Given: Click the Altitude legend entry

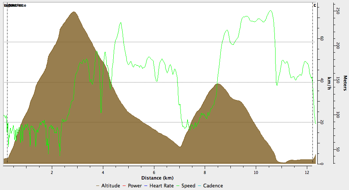Looking at the screenshot, I should [108, 186].
